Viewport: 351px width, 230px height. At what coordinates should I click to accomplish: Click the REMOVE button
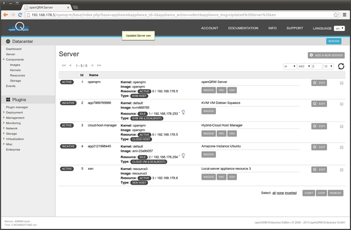pyautogui.click(x=335, y=193)
